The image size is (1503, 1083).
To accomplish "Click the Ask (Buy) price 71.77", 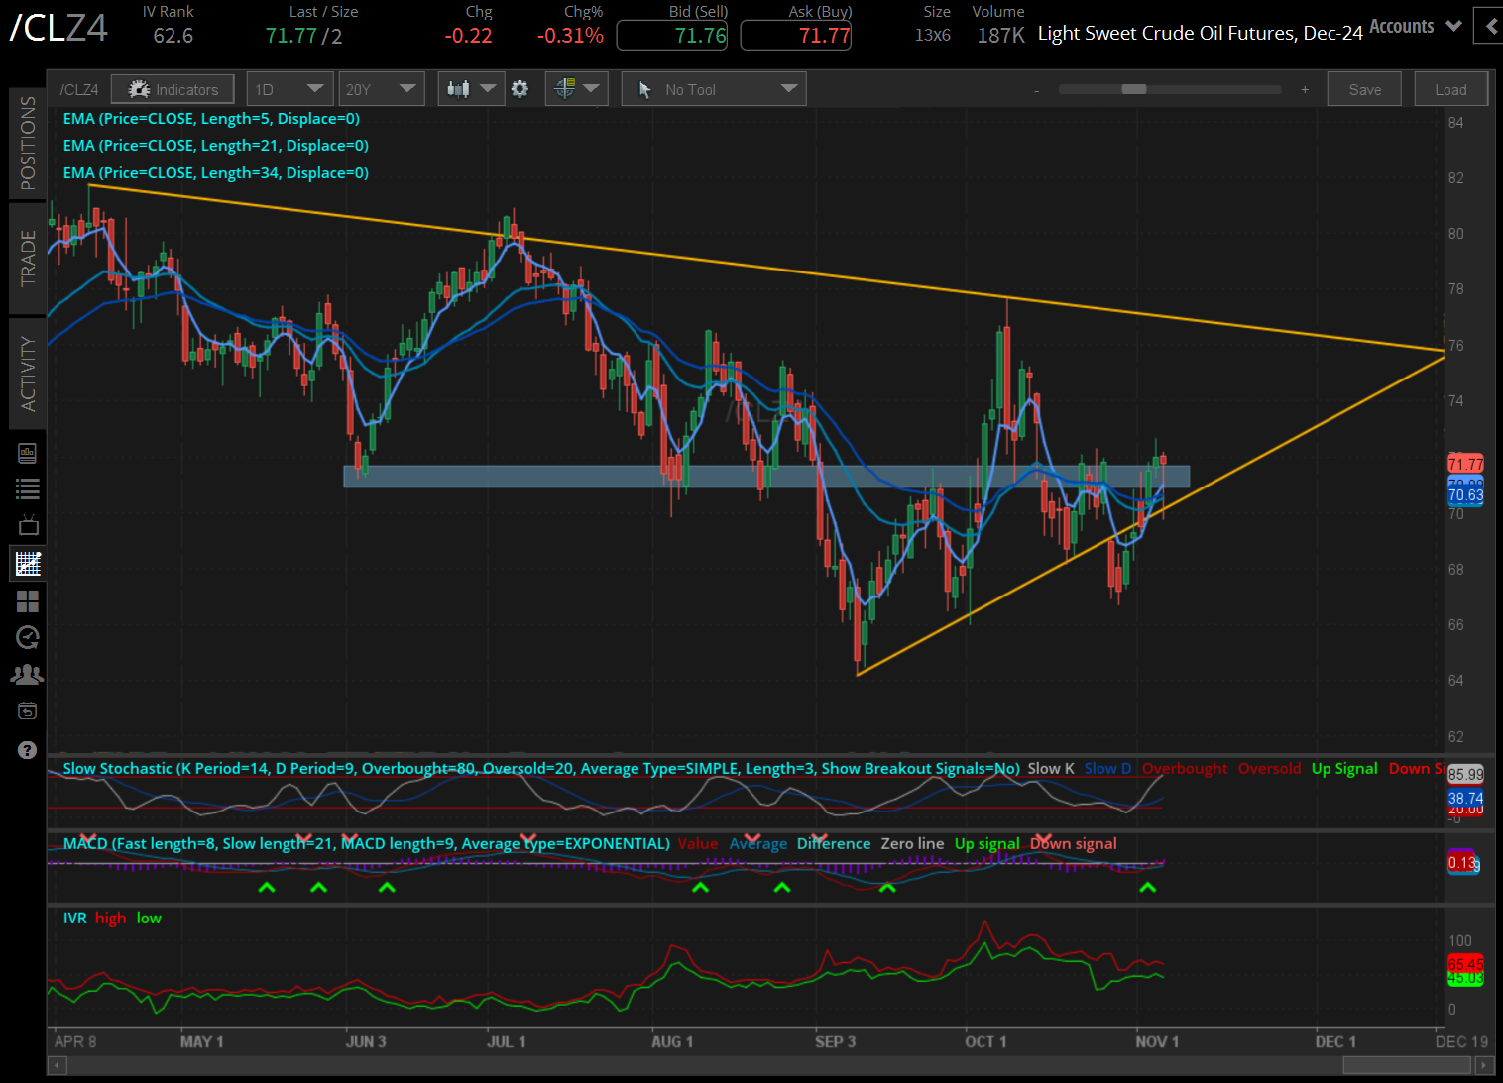I will [796, 36].
